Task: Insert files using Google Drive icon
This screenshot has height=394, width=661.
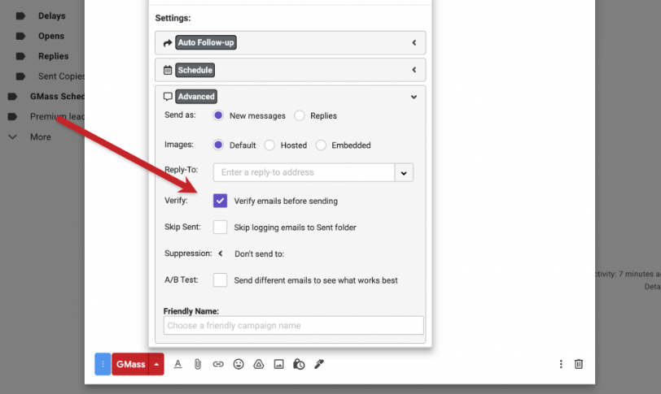Action: coord(258,364)
